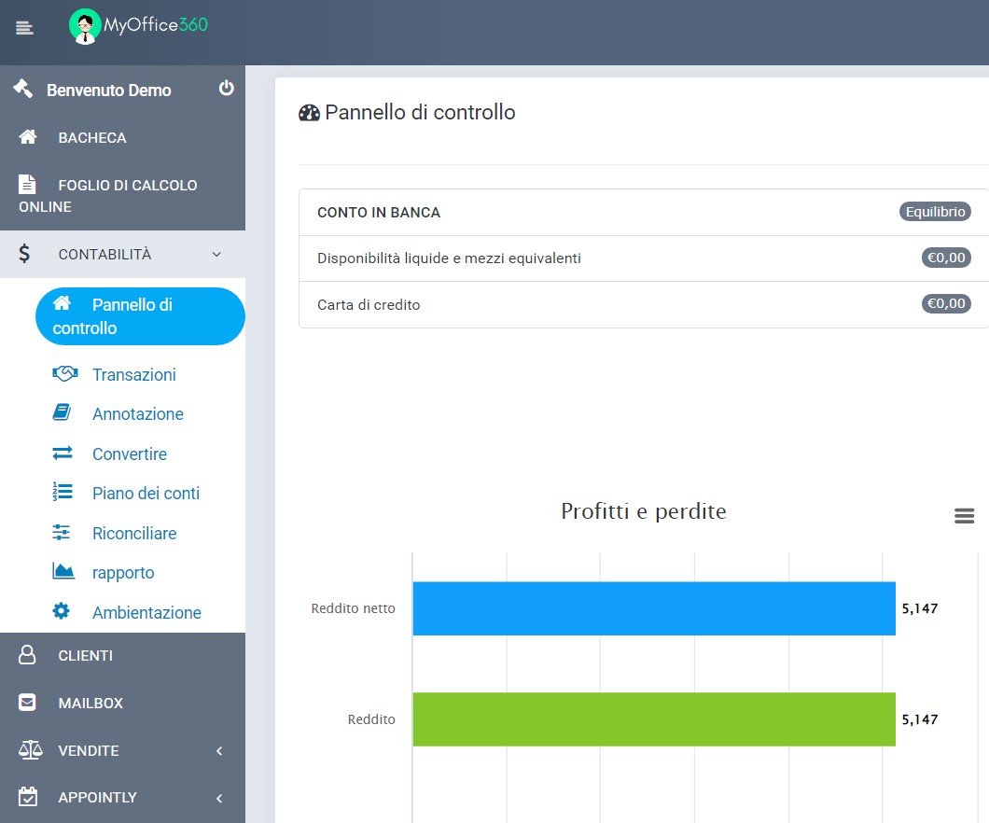Click the rapporto area chart icon
Screen dimensions: 989x823
[x=63, y=571]
